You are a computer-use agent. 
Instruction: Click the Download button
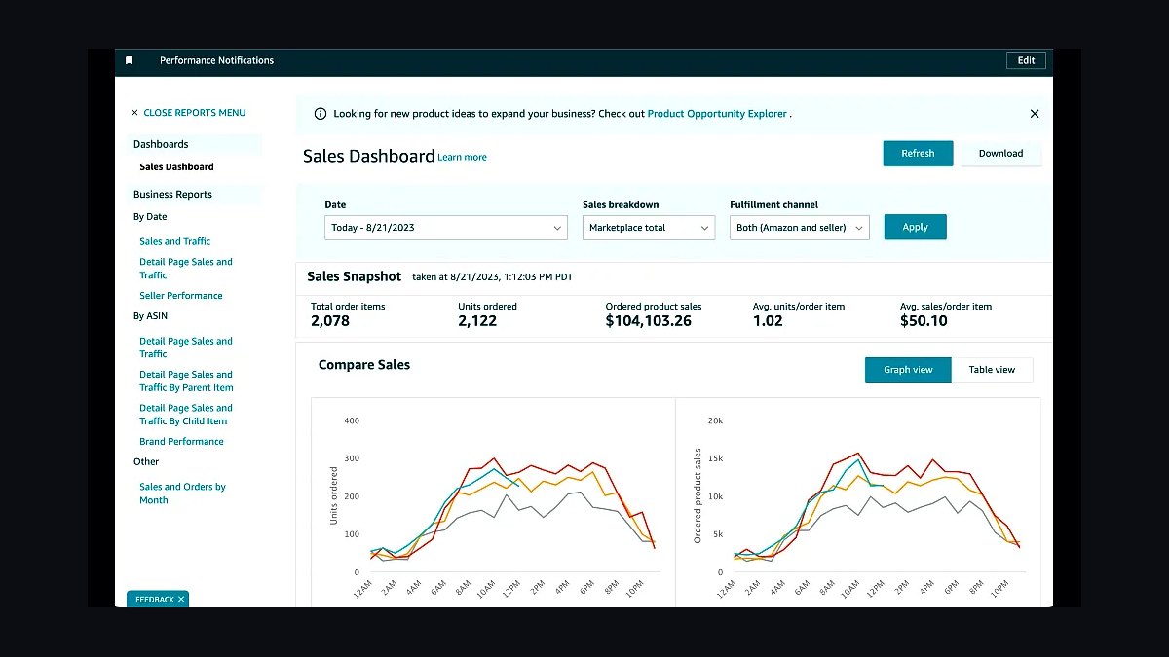[1001, 154]
